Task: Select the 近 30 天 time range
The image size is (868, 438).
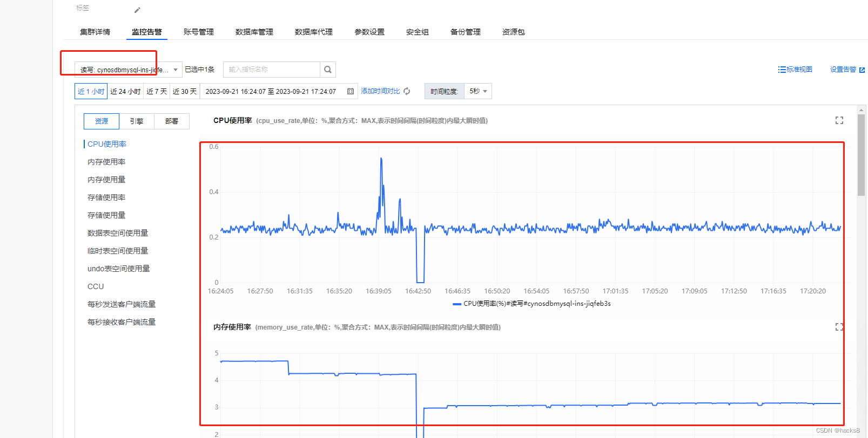Action: pos(185,92)
